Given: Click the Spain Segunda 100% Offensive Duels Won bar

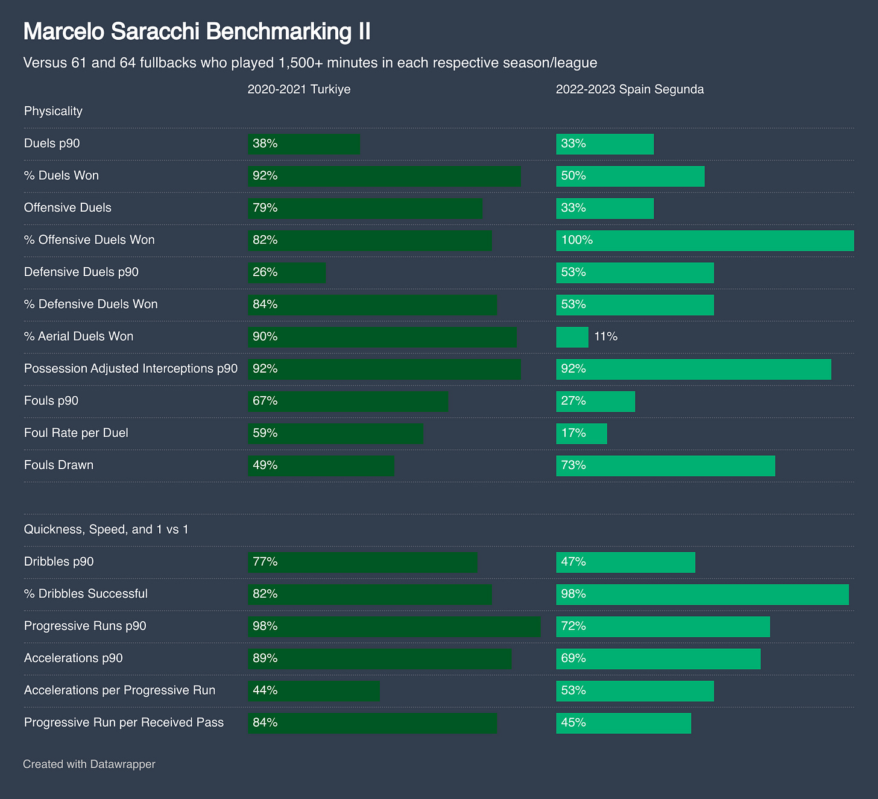Looking at the screenshot, I should click(x=705, y=240).
